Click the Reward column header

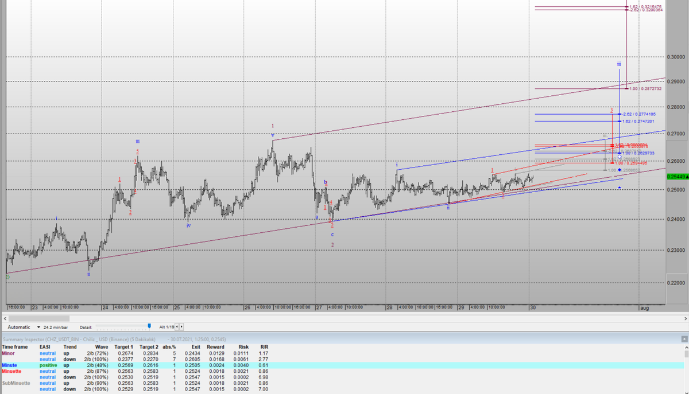tap(215, 347)
